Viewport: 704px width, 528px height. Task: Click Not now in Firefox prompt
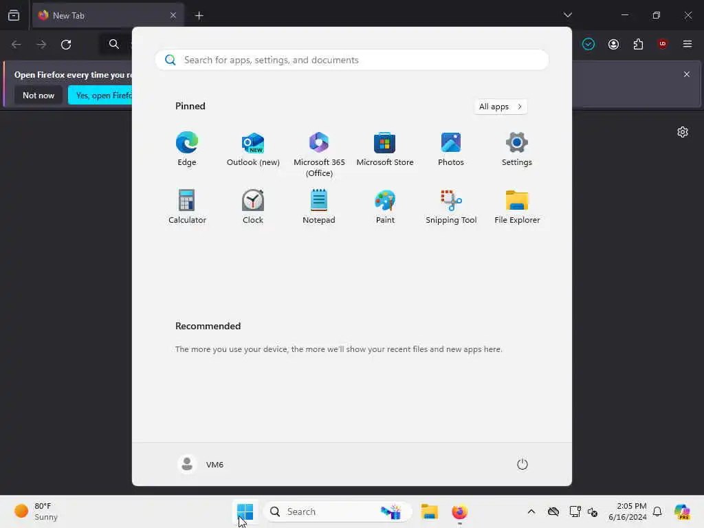(x=38, y=95)
